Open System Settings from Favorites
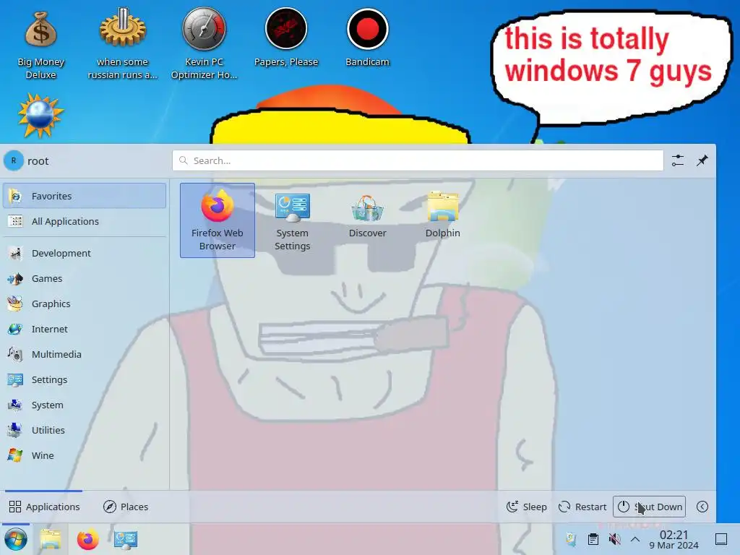The image size is (740, 555). (292, 220)
